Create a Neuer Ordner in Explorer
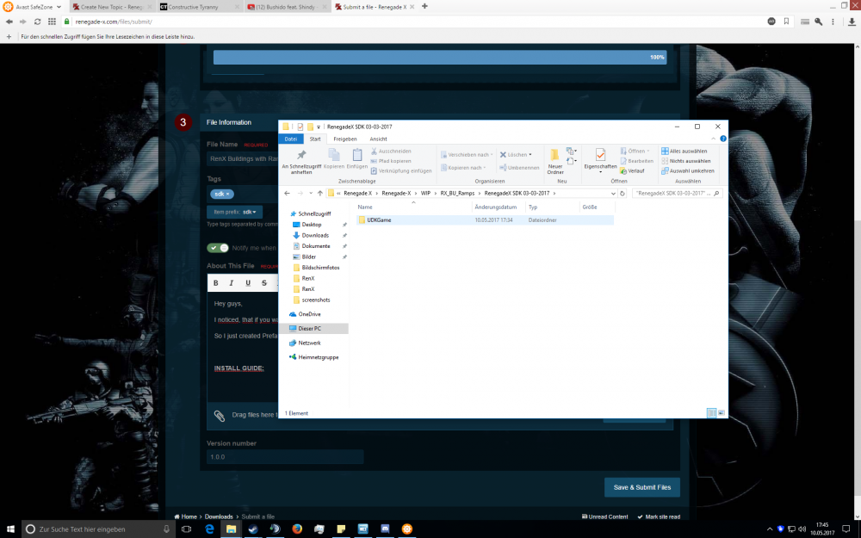 [x=554, y=162]
